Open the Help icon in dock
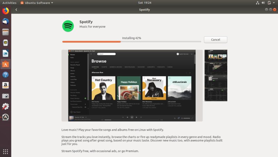 click(x=6, y=75)
